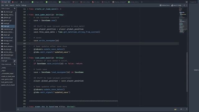
Task: Open the Edit menu
Action: (x=7, y=5)
